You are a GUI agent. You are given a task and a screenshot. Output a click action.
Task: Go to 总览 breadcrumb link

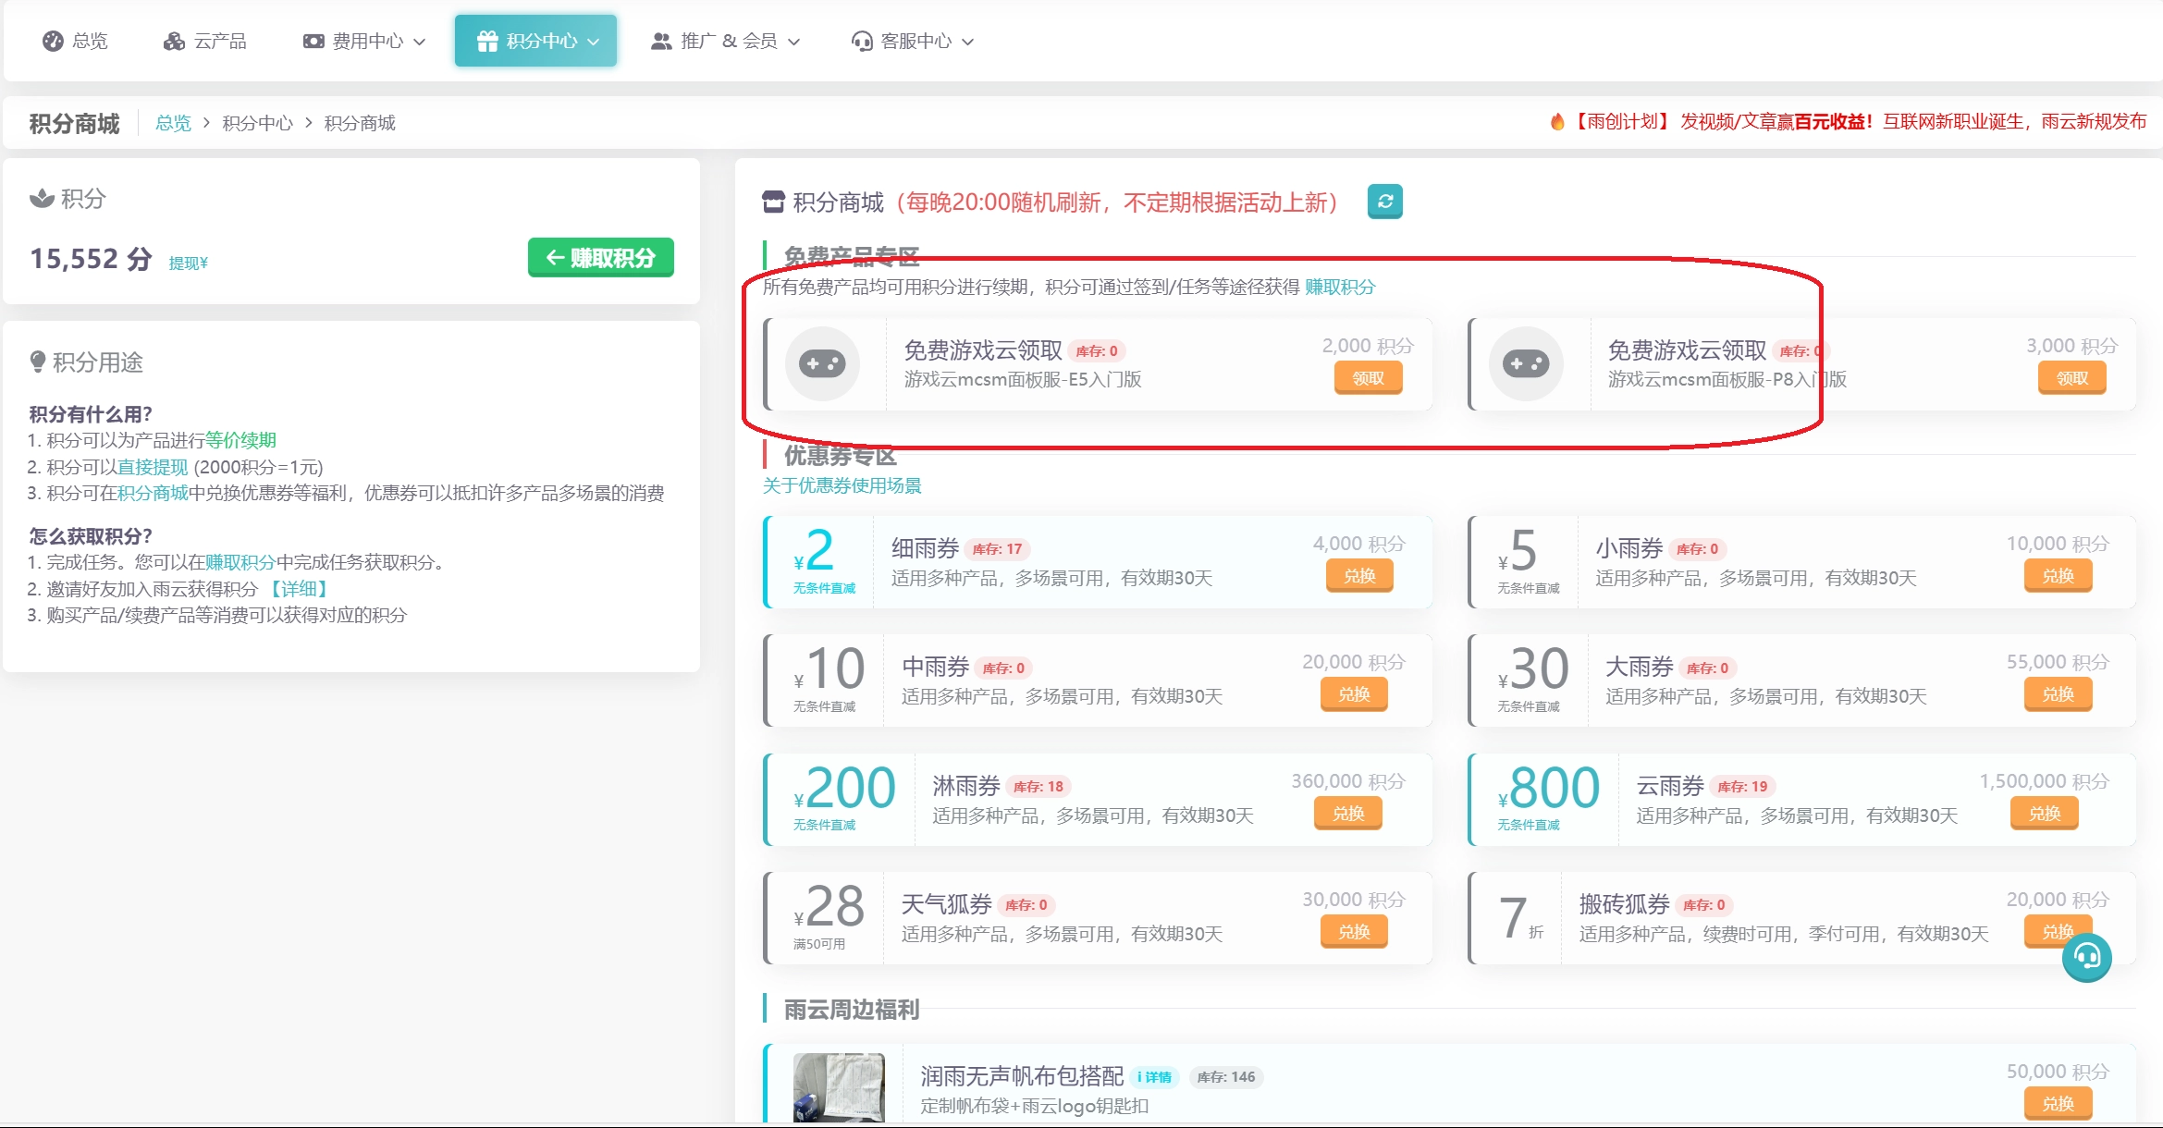(x=173, y=123)
